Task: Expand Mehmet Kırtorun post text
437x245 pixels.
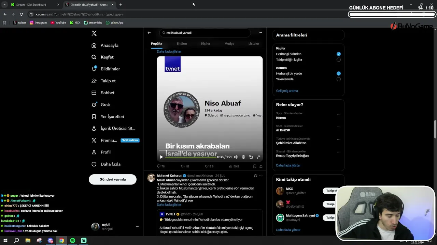Action: pyautogui.click(x=169, y=205)
